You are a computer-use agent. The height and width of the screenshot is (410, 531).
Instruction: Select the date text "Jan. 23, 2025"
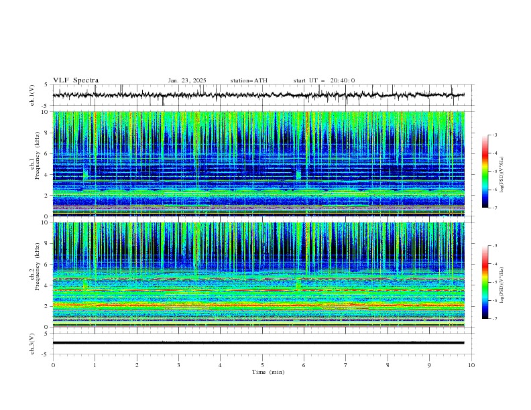click(187, 80)
